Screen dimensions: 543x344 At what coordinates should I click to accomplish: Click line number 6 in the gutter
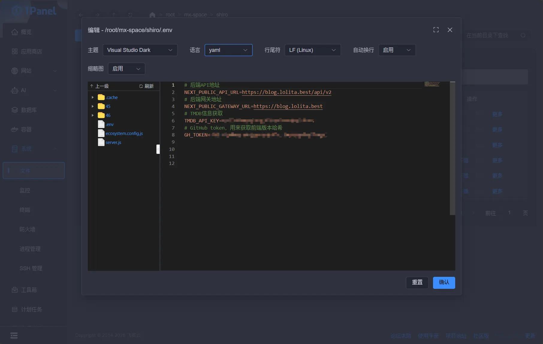(173, 121)
